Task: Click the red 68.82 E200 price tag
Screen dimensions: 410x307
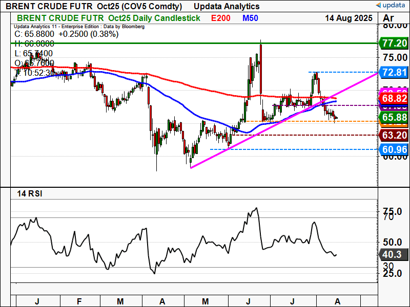Action: coord(393,98)
